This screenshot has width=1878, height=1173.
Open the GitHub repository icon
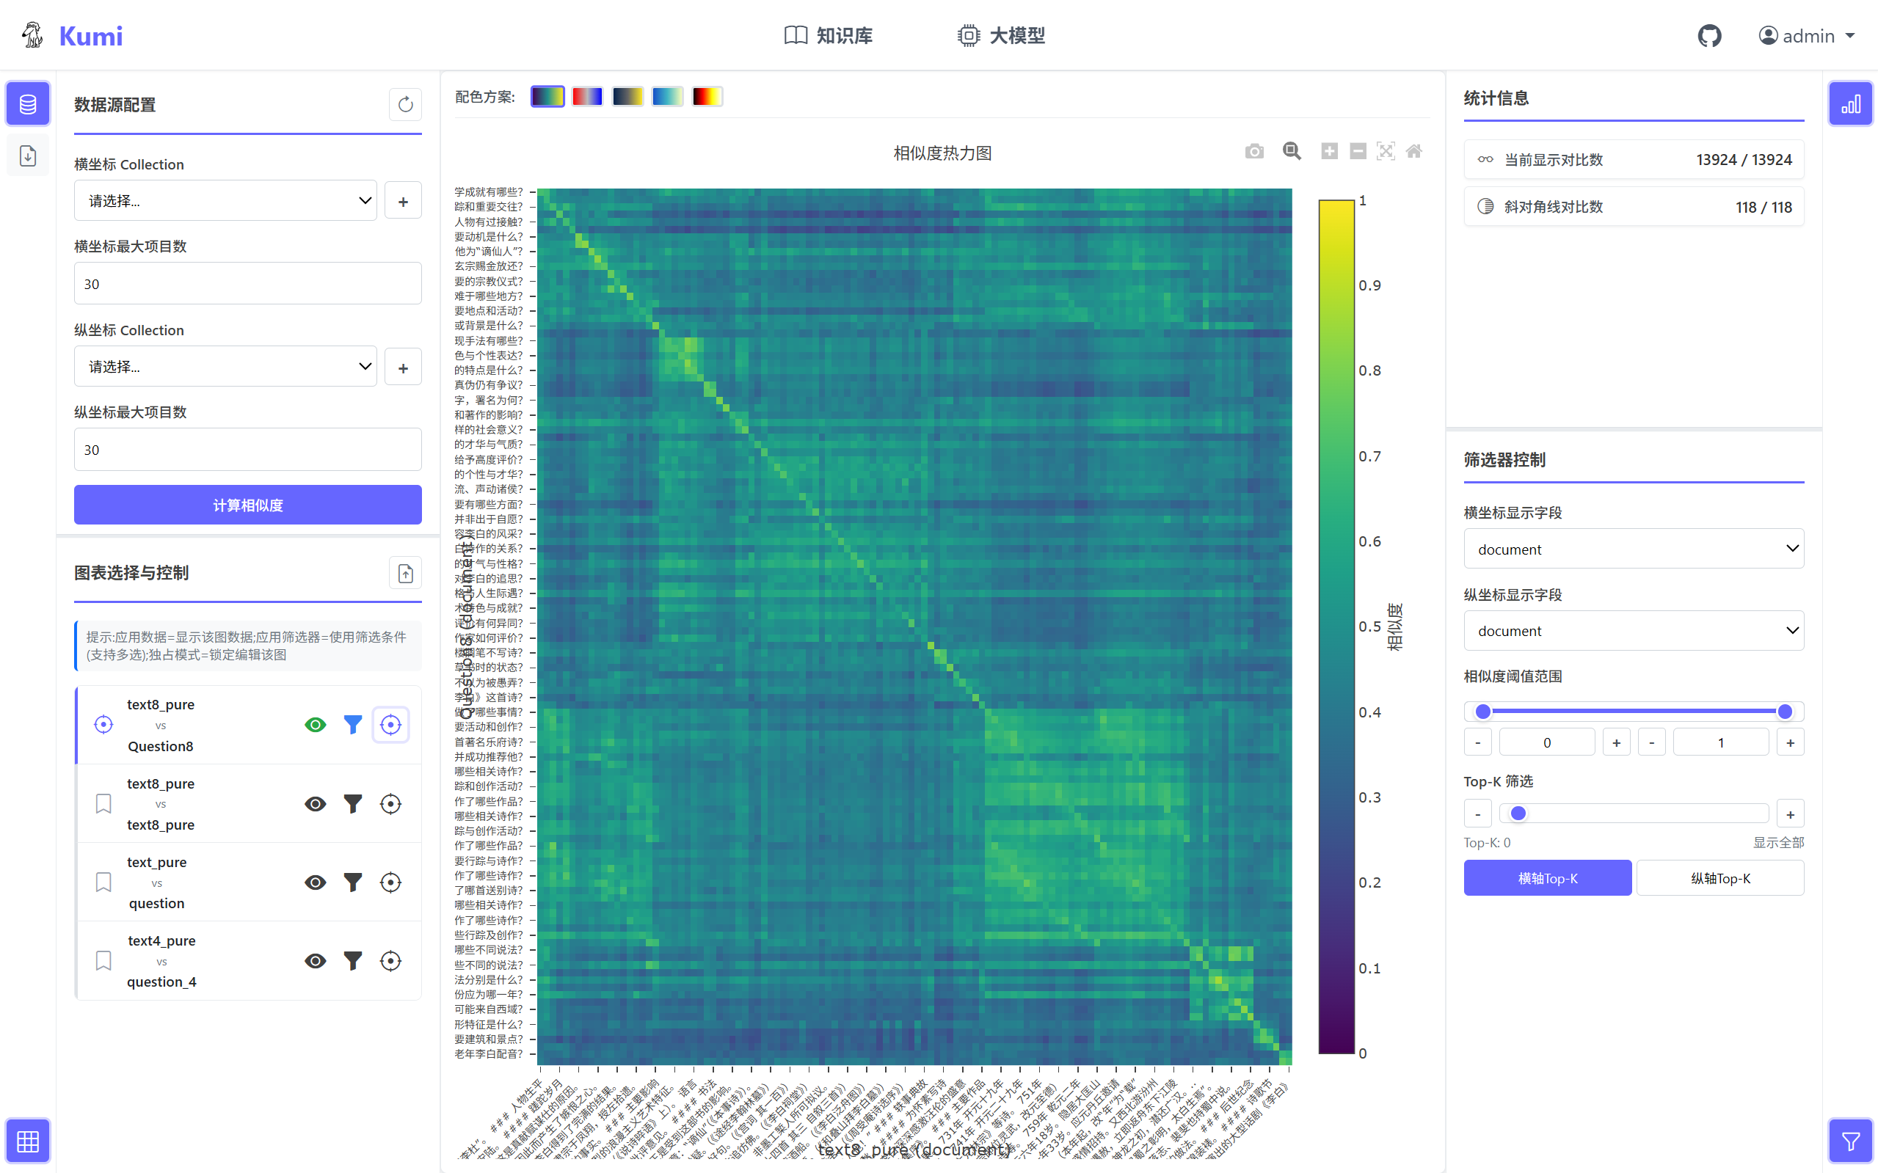[1708, 36]
